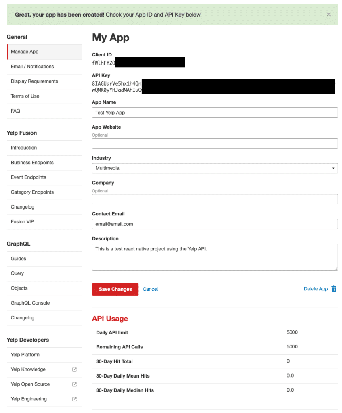Screen dimensions: 342x413
Task: Open Yelp Open Source via its external-link icon
Action: coord(74,384)
